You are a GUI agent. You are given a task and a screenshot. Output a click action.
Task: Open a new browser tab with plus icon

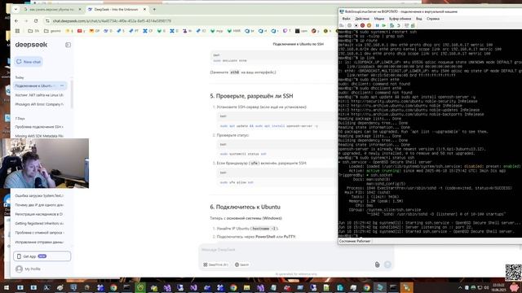[x=154, y=9]
